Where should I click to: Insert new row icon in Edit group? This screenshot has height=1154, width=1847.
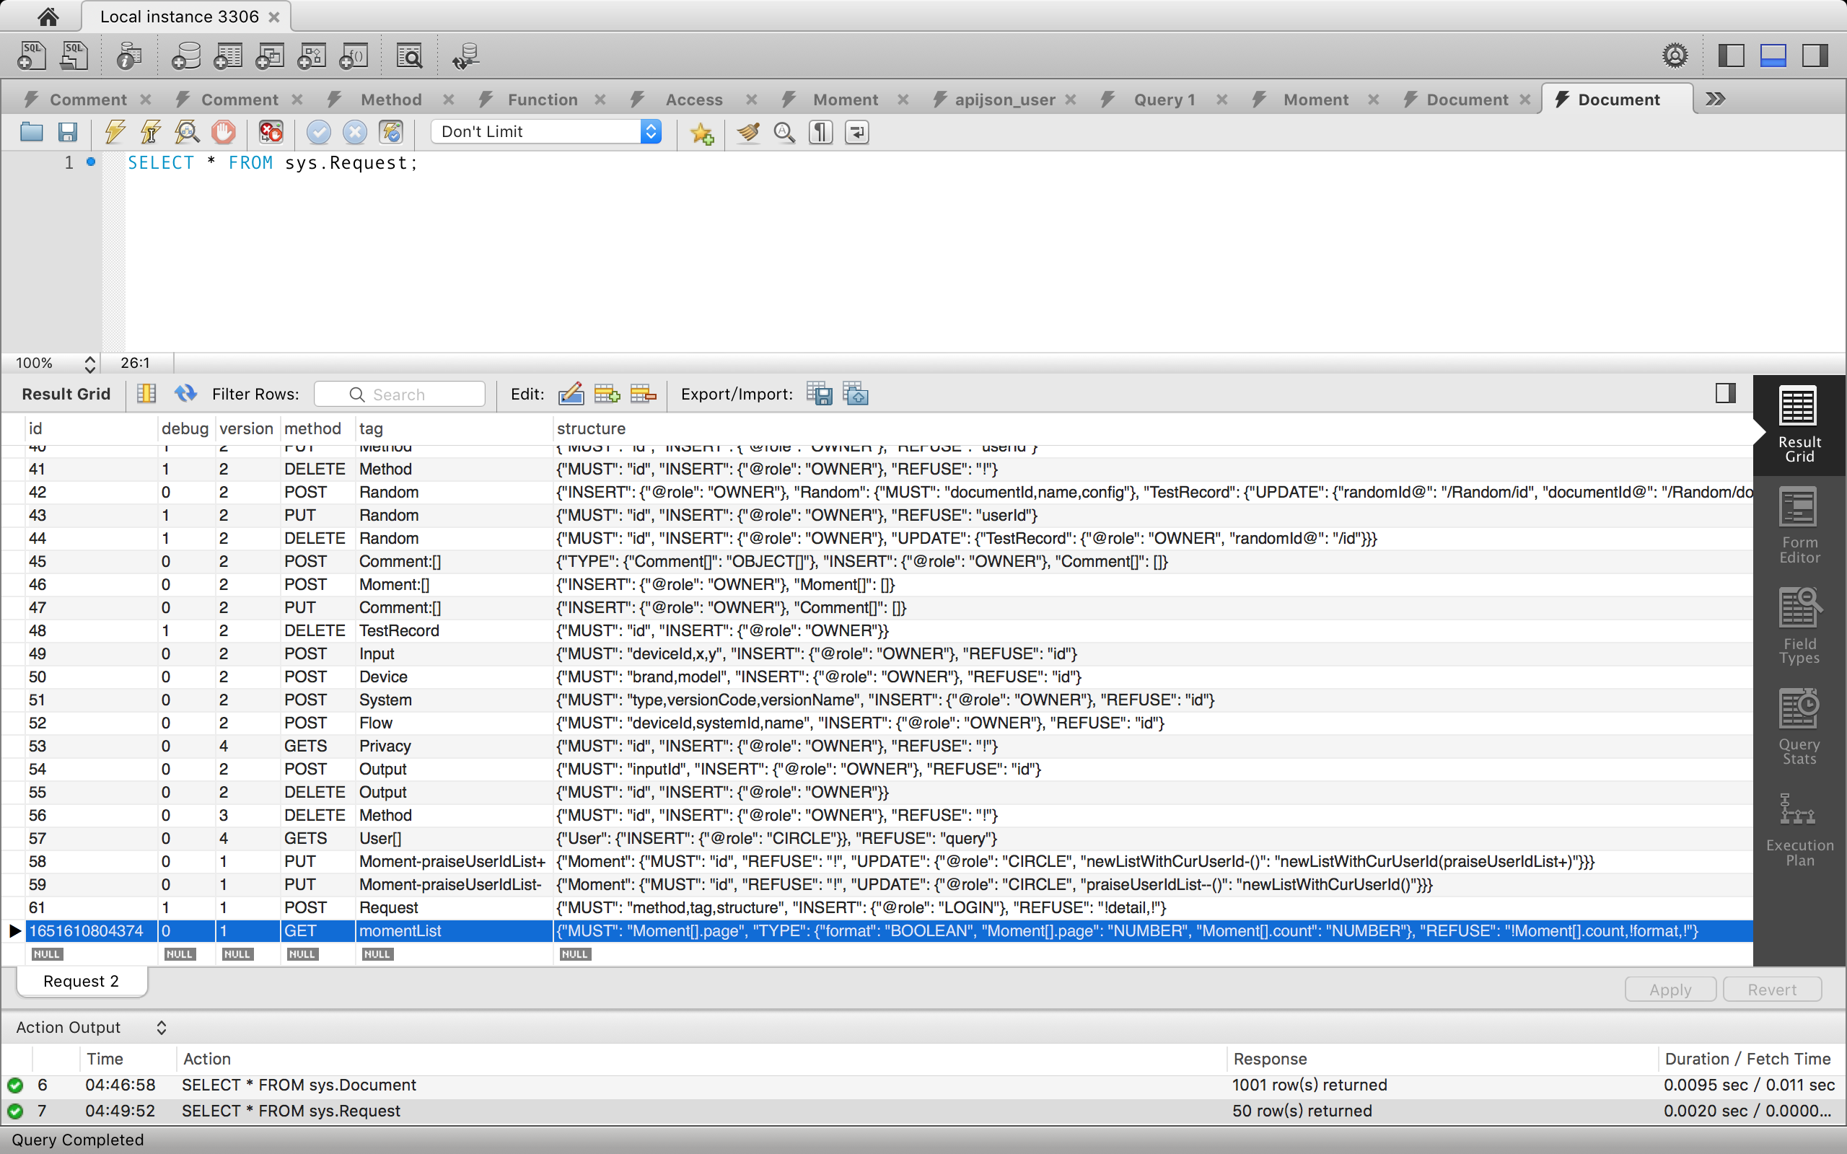click(x=607, y=394)
